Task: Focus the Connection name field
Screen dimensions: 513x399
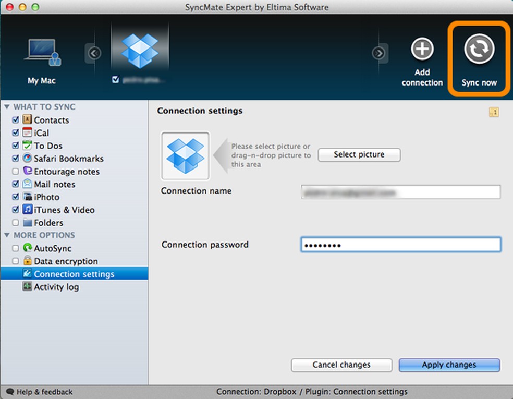Action: coord(400,192)
